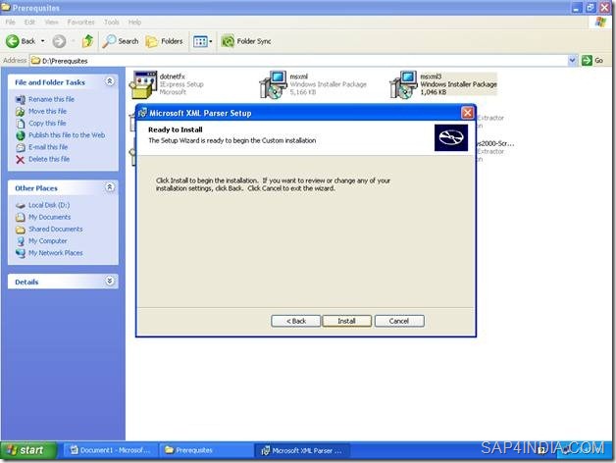Screen dimensions: 616x463
Task: Click the Install button in the setup wizard
Action: click(346, 321)
